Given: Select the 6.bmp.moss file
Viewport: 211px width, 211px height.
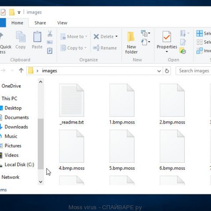Looking at the screenshot, I should 172,150.
